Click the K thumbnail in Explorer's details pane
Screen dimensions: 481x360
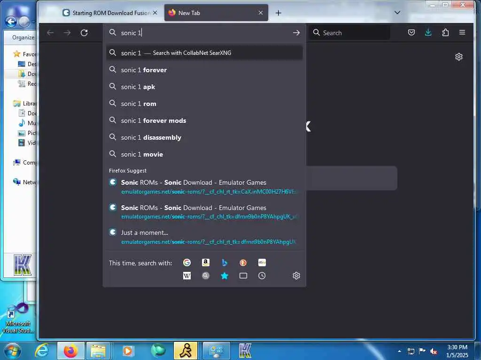[23, 265]
